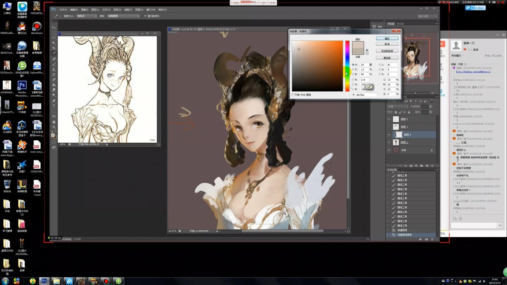507x285 pixels.
Task: Open 颜色库 color libraries button
Action: 387,58
